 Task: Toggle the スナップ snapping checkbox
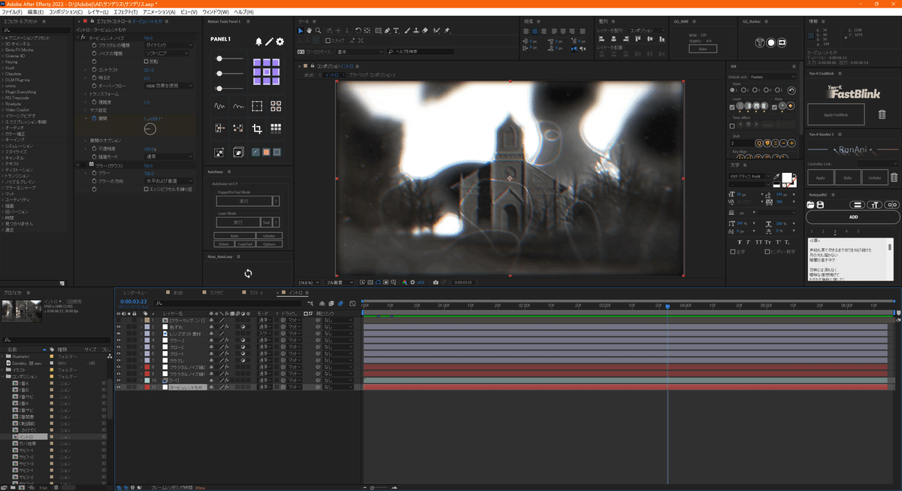pos(327,41)
